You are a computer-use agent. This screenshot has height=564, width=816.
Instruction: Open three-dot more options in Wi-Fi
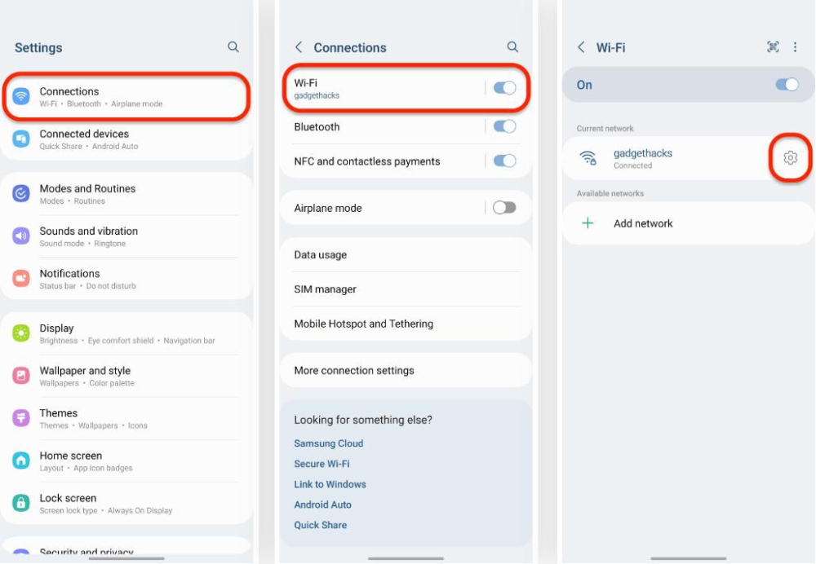point(796,47)
